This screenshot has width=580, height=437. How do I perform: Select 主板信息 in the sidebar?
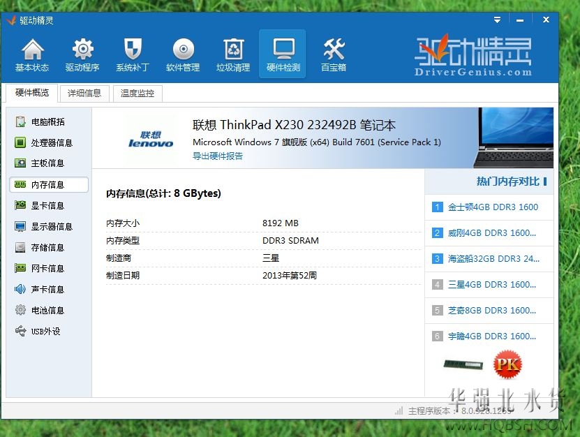click(49, 163)
